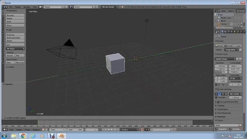247x139 pixels.
Task: Open the Render menu in top bar
Action: pyautogui.click(x=18, y=7)
